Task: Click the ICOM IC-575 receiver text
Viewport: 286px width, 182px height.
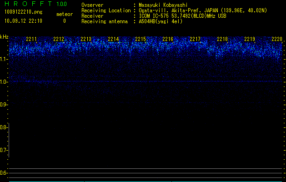Action: tap(183, 16)
